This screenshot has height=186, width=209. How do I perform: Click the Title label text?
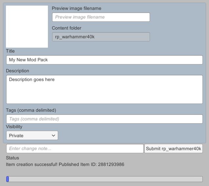pos(10,51)
